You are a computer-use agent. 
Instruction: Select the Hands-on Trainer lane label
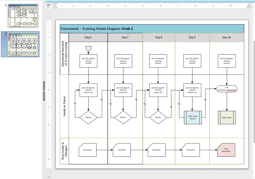64,106
